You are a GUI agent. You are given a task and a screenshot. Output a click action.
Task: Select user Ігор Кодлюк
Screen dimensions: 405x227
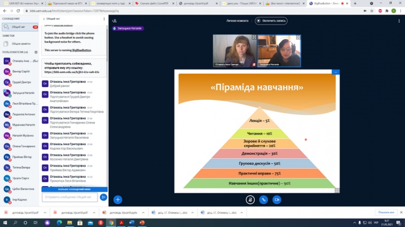pyautogui.click(x=20, y=200)
